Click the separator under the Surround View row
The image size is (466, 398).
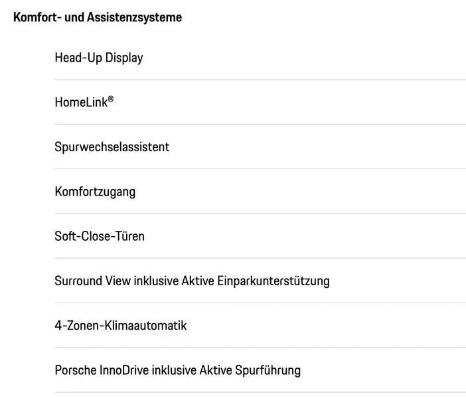click(260, 302)
